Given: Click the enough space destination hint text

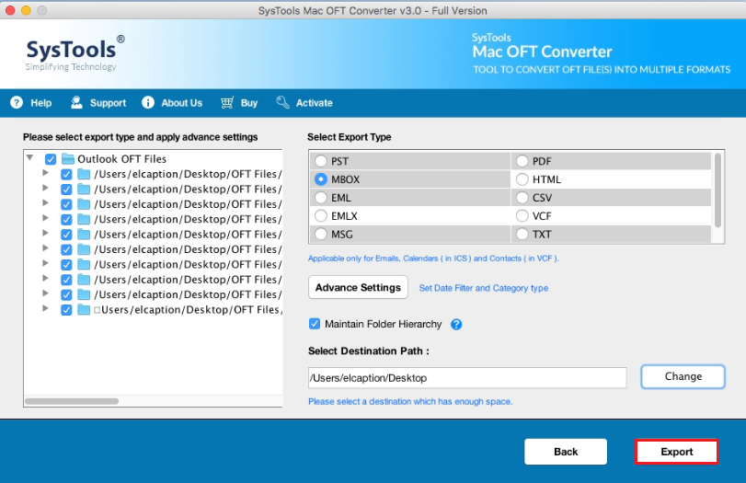Looking at the screenshot, I should click(x=410, y=402).
